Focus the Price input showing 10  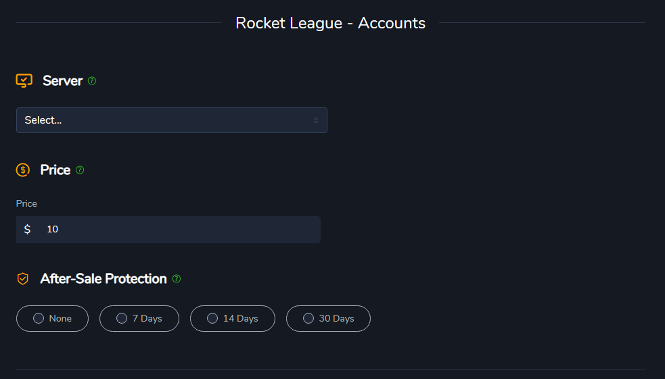176,230
